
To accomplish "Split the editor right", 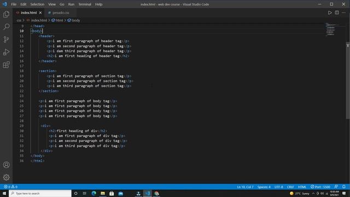I will (x=337, y=13).
